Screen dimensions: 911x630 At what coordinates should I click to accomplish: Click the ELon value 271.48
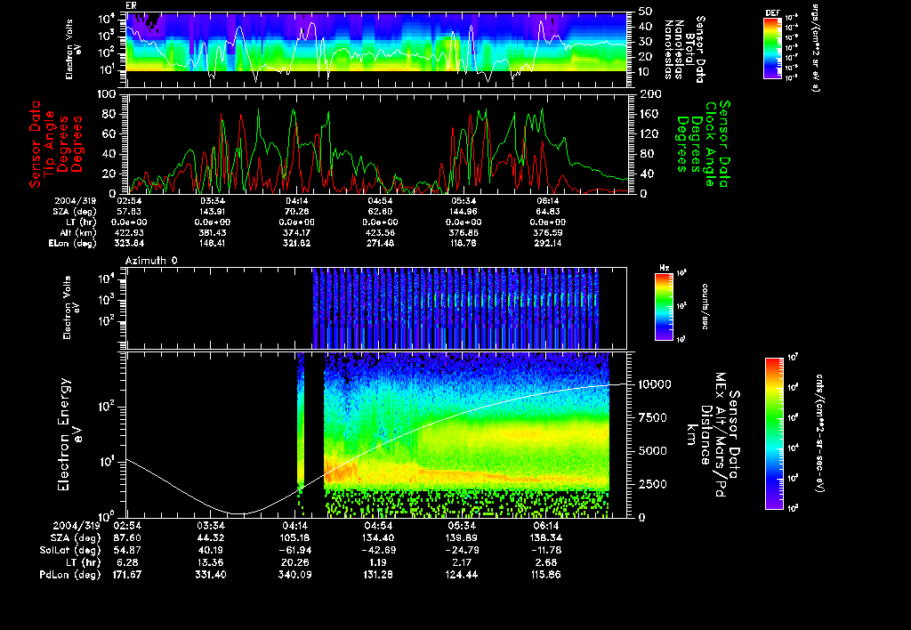coord(380,244)
